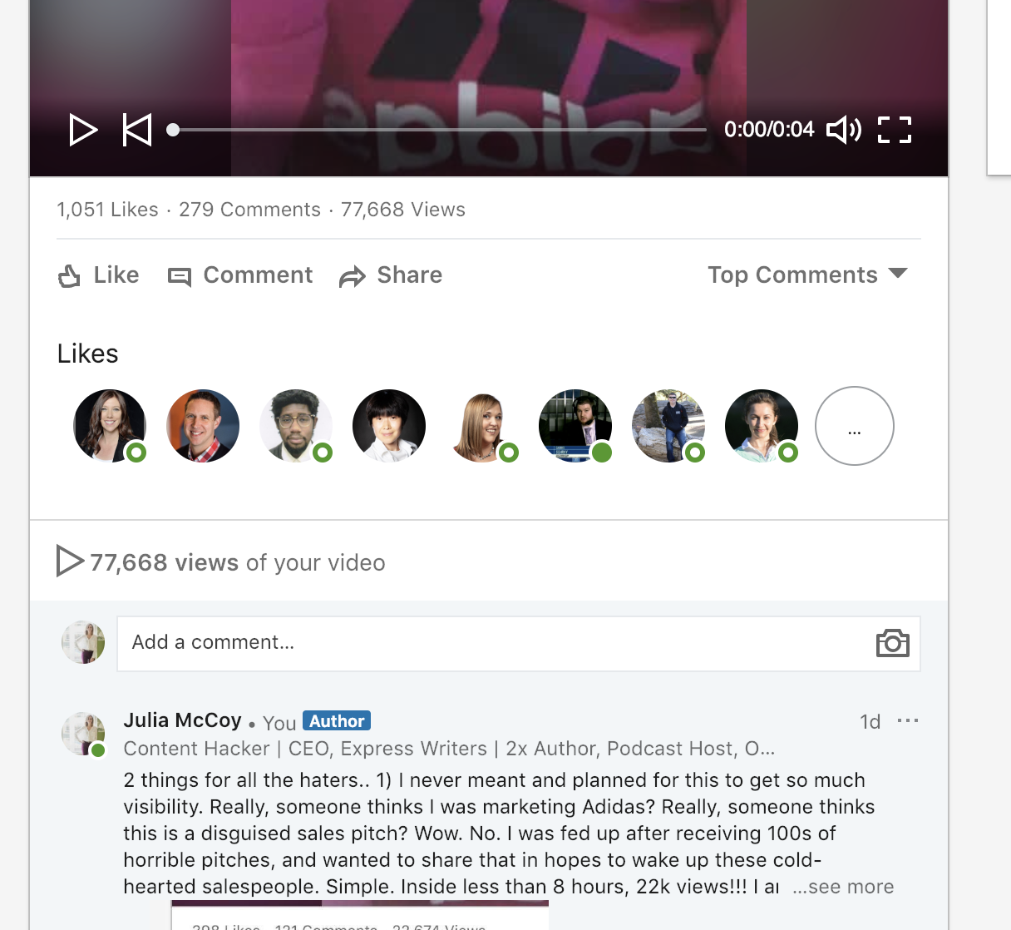Click the video progress bar

tap(439, 130)
